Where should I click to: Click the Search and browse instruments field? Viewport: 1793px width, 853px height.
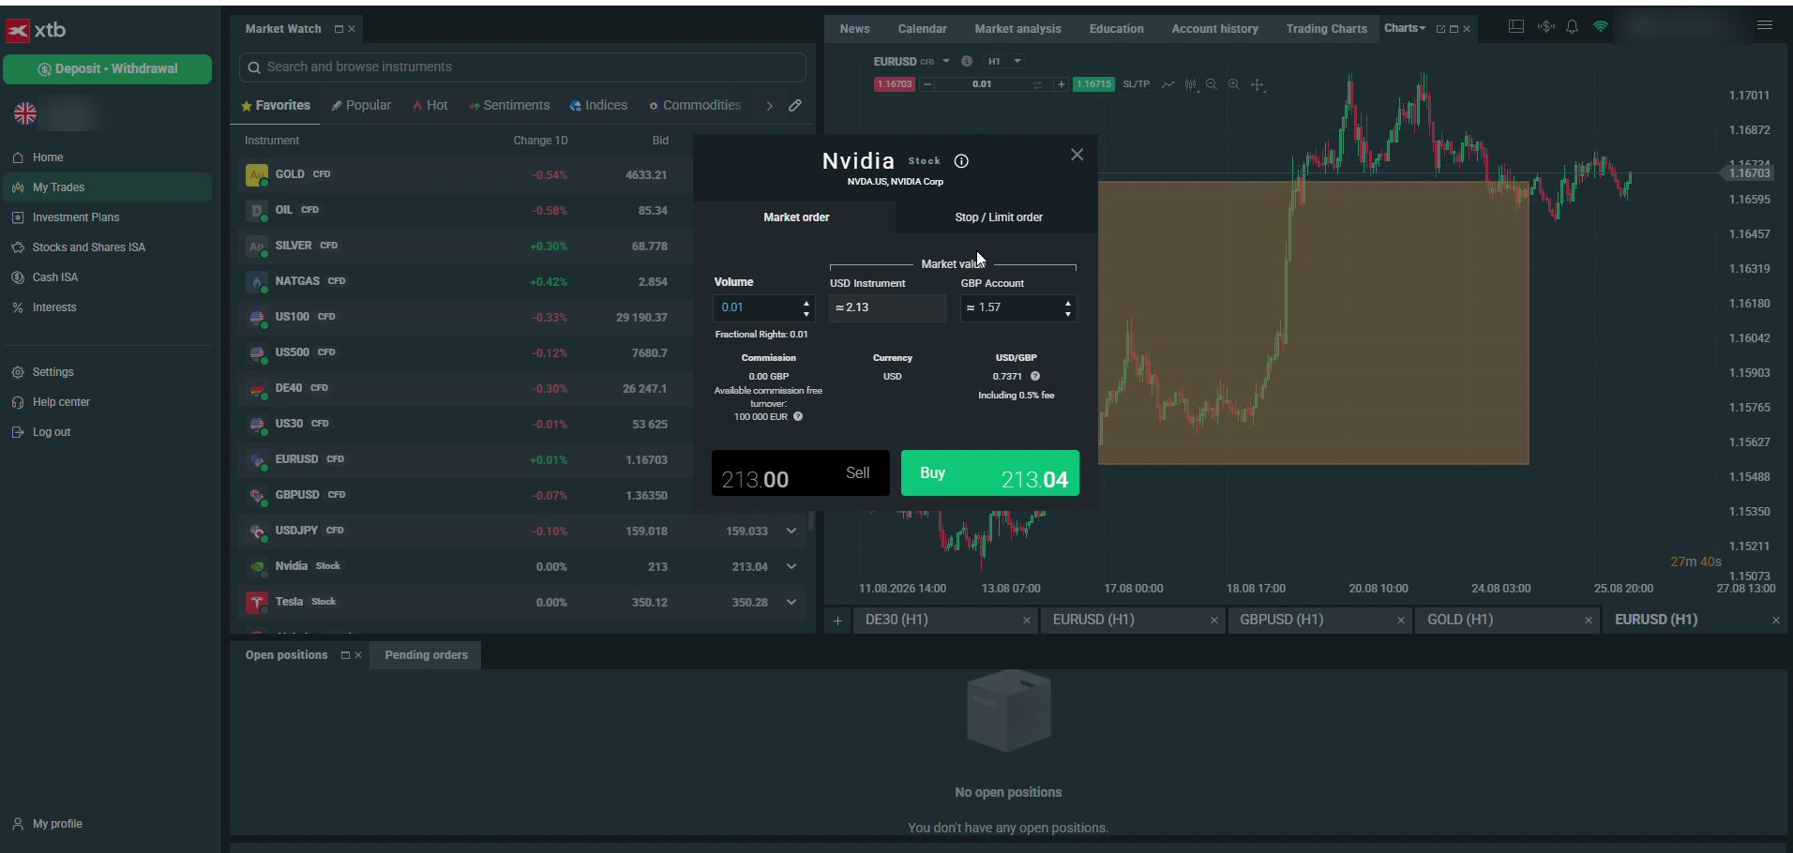pos(522,67)
